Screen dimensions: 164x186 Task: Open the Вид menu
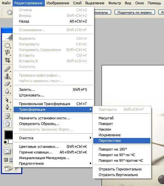pyautogui.click(x=128, y=3)
